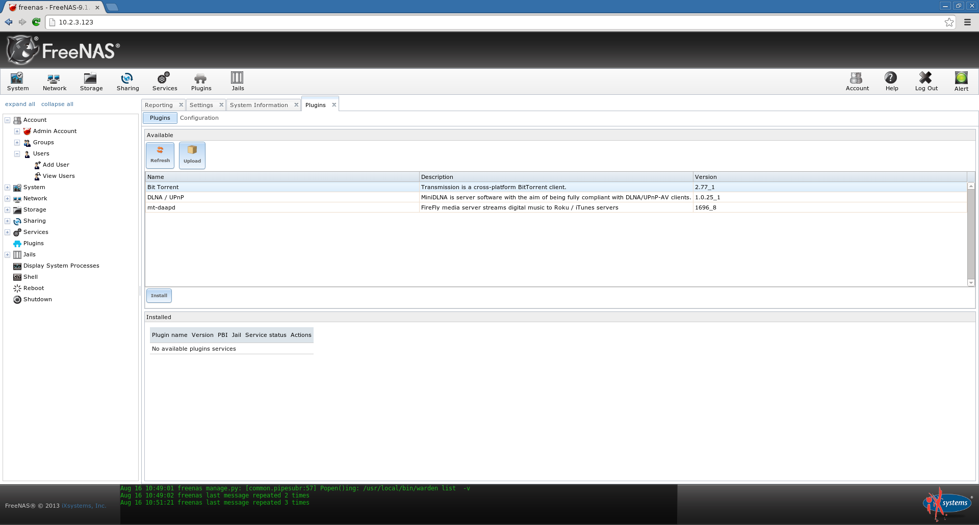Collapse the Users tree node

pos(17,153)
